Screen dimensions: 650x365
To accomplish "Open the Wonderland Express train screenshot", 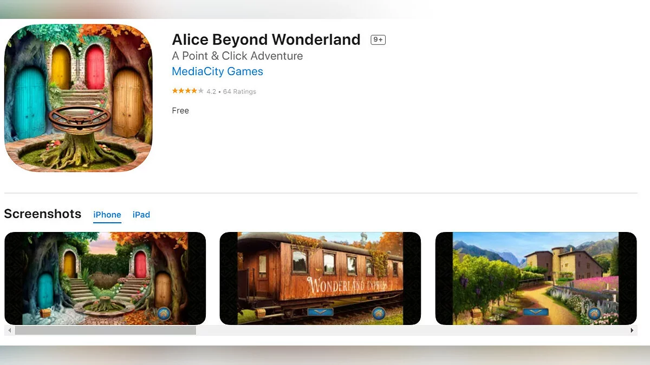I will (x=320, y=278).
